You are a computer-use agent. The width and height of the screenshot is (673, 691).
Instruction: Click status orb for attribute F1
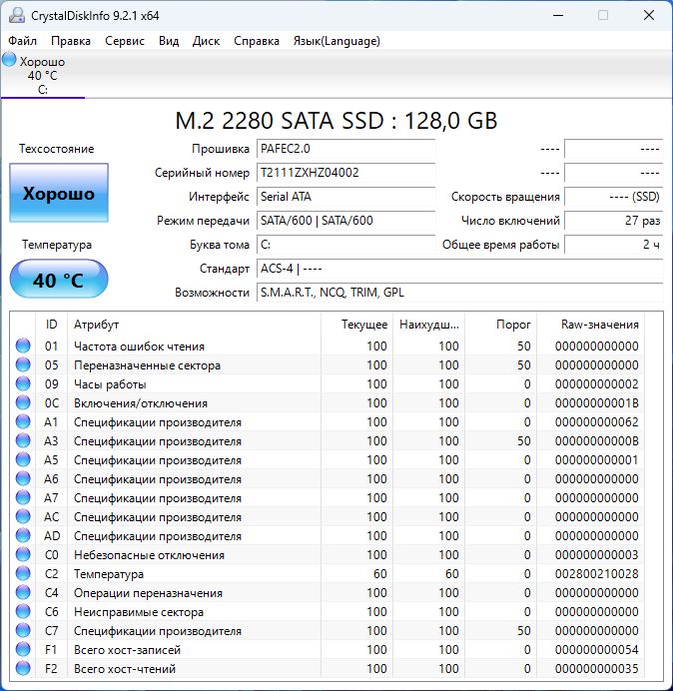click(x=23, y=649)
